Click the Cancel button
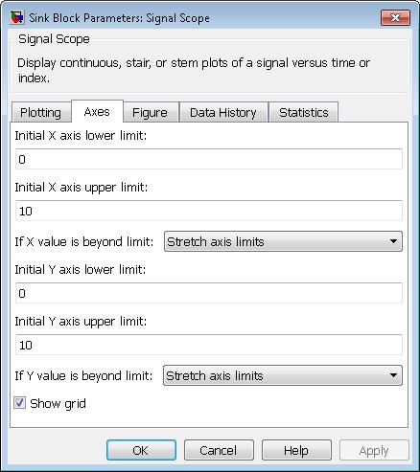Screen dimensions: 420x472 click(219, 450)
